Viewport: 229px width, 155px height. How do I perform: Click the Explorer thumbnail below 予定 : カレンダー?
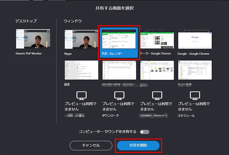click(119, 70)
